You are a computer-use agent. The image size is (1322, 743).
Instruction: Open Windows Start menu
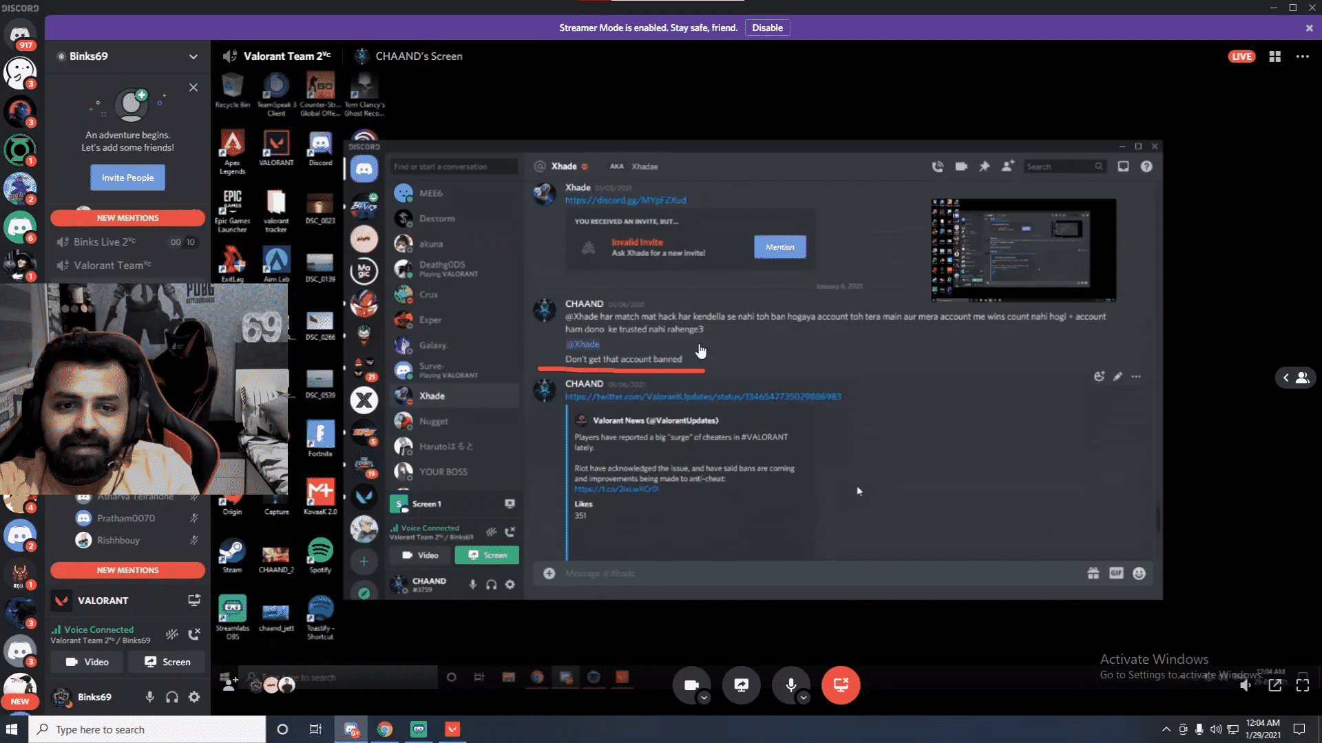coord(12,729)
